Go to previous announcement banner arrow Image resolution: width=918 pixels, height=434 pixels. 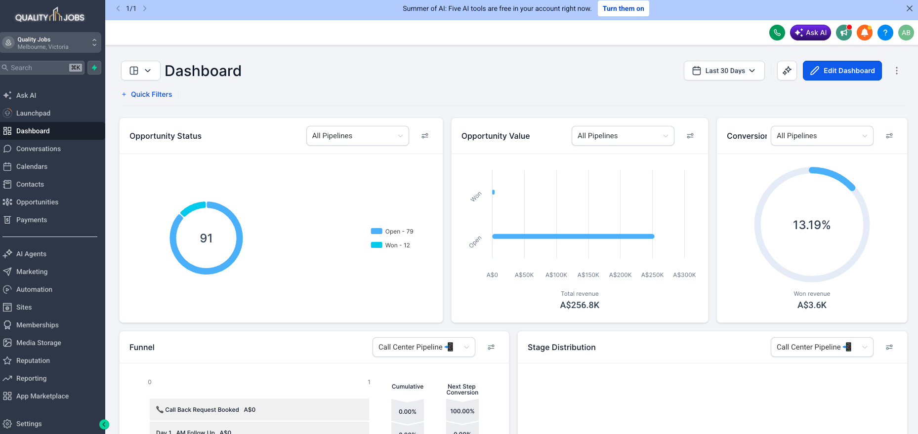click(118, 8)
